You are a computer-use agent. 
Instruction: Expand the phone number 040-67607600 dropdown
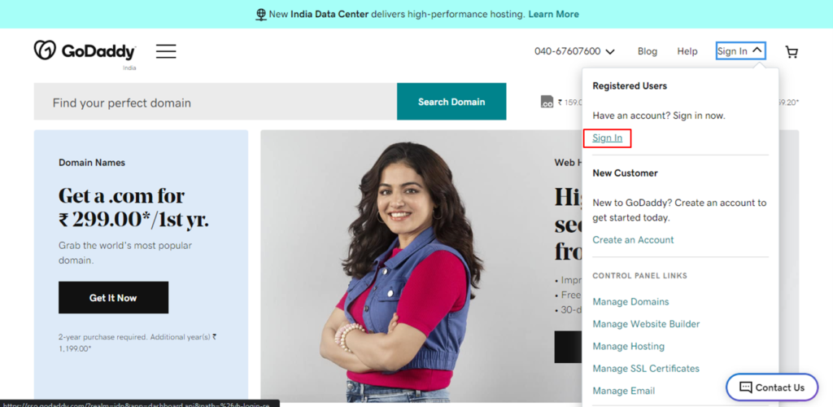coord(574,51)
